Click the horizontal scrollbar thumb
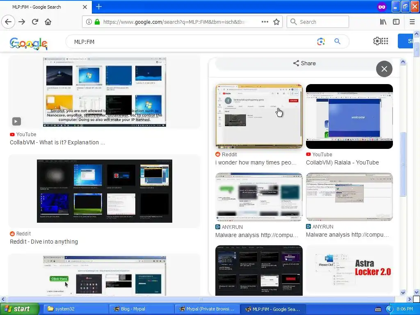 [x=201, y=299]
